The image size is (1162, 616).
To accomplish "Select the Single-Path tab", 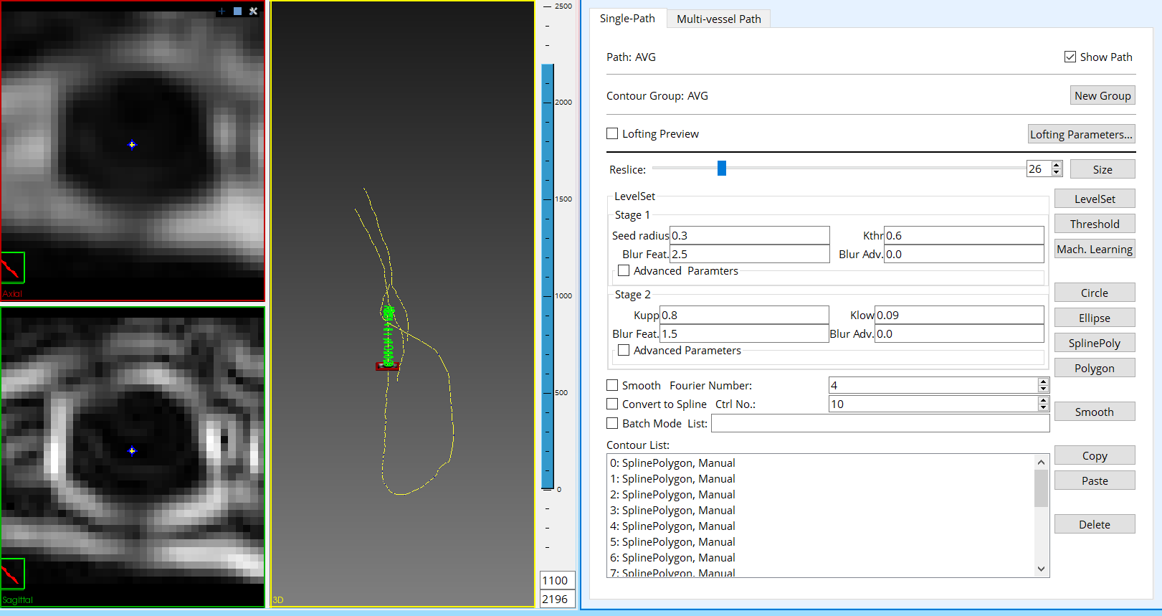I will coord(627,19).
